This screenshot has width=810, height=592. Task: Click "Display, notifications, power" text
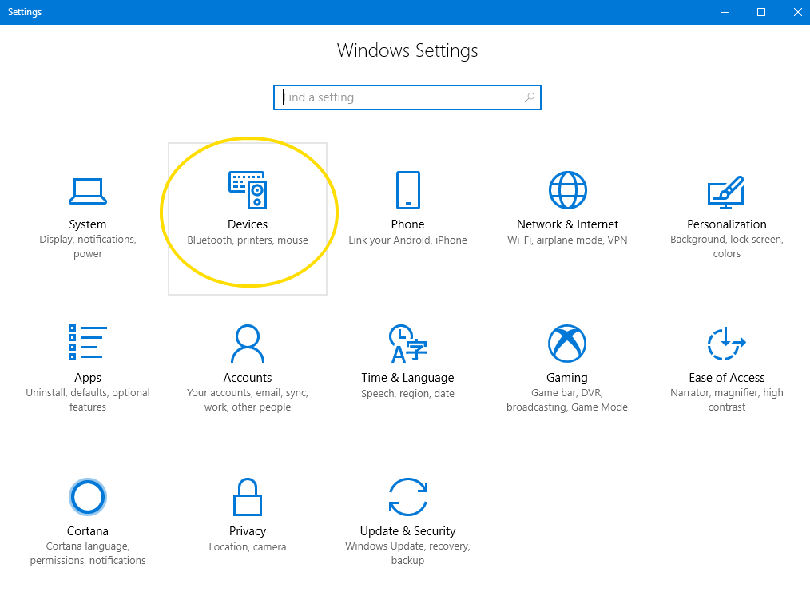(88, 246)
